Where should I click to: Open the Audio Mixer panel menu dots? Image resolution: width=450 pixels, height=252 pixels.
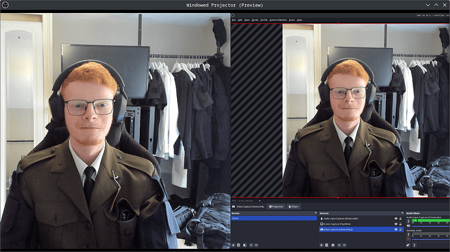(x=414, y=245)
